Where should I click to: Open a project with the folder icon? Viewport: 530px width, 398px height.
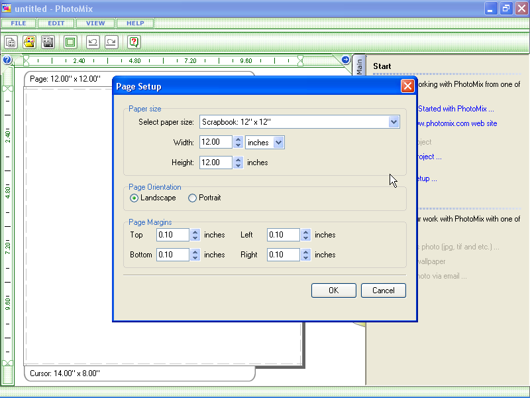[29, 42]
